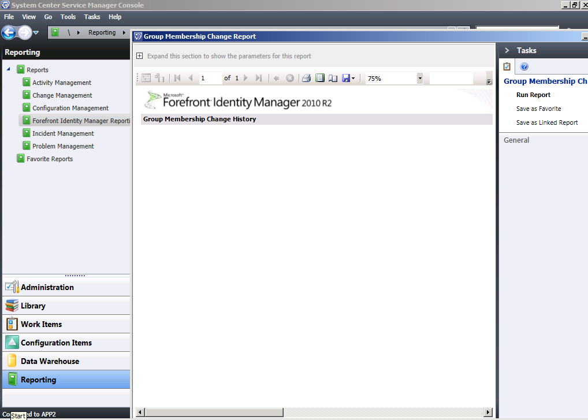Click the forward navigation arrow

(25, 32)
